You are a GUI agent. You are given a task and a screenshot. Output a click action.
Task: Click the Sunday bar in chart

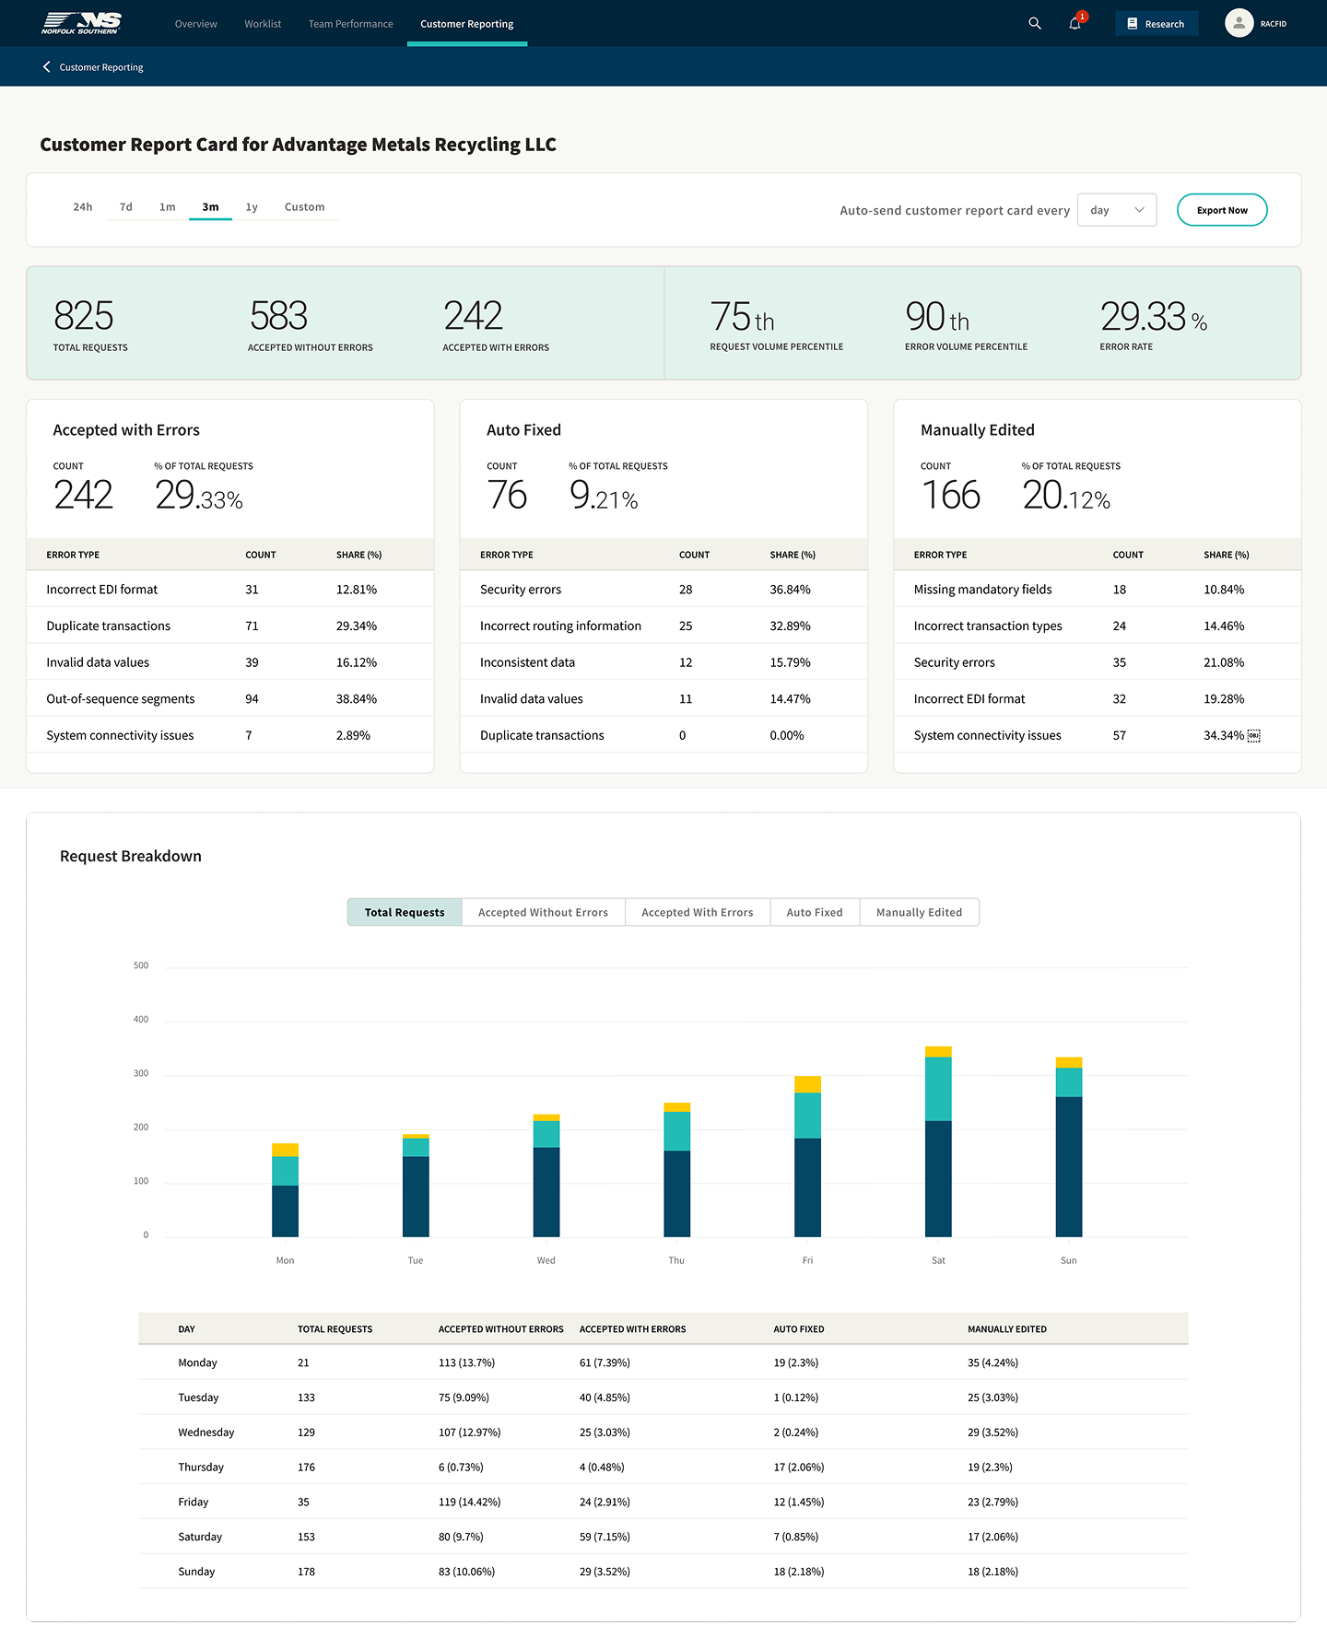click(x=1069, y=1147)
